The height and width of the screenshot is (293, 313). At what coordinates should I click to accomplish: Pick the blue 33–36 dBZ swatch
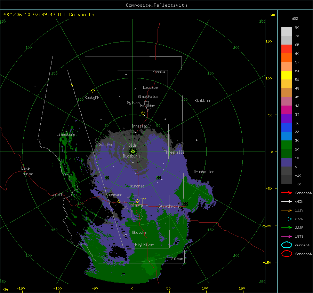click(287, 127)
